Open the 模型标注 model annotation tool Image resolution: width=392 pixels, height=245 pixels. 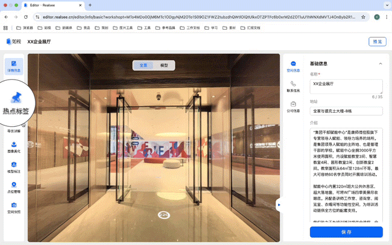14,167
